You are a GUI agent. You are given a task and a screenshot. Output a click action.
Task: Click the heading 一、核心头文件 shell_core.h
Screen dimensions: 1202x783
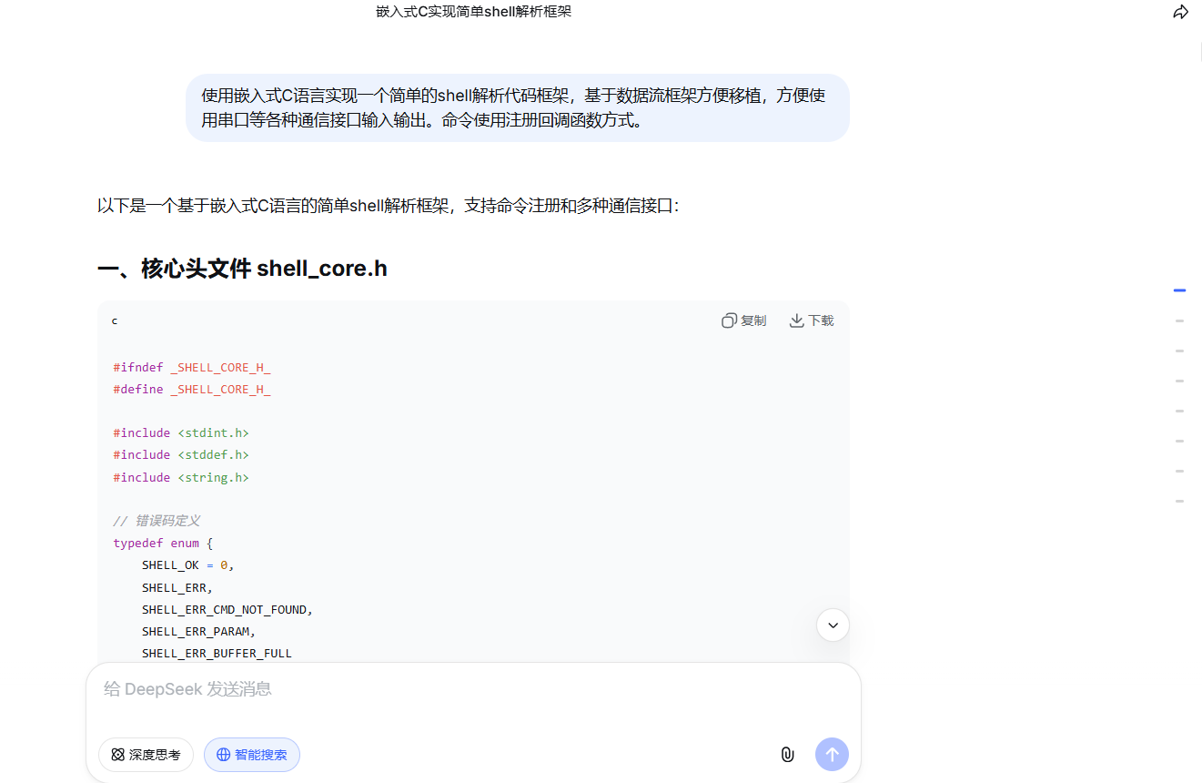click(242, 269)
